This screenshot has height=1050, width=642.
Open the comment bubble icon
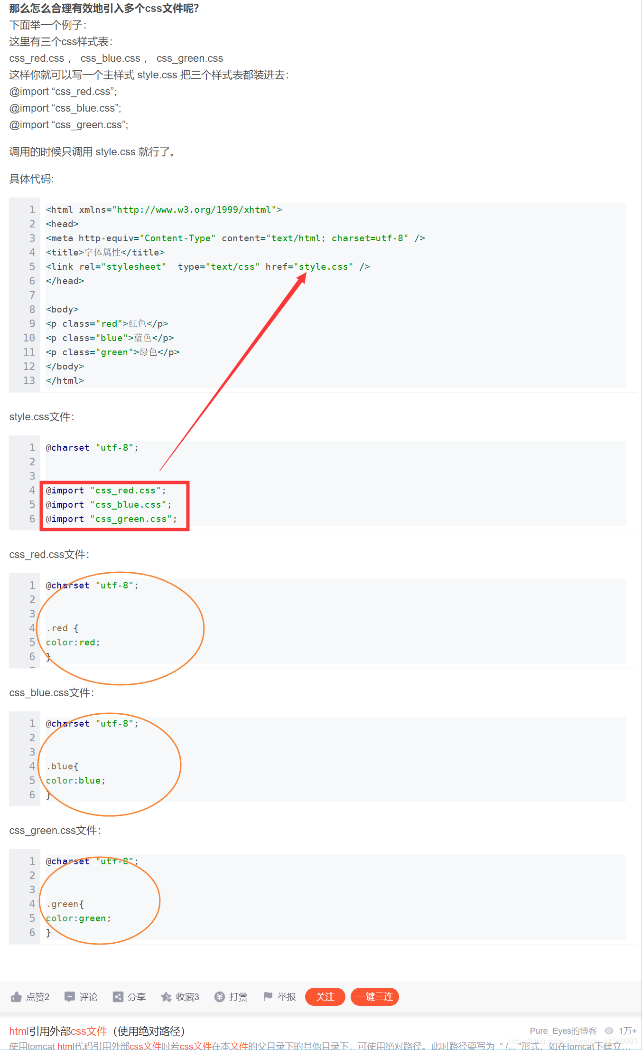pos(70,996)
